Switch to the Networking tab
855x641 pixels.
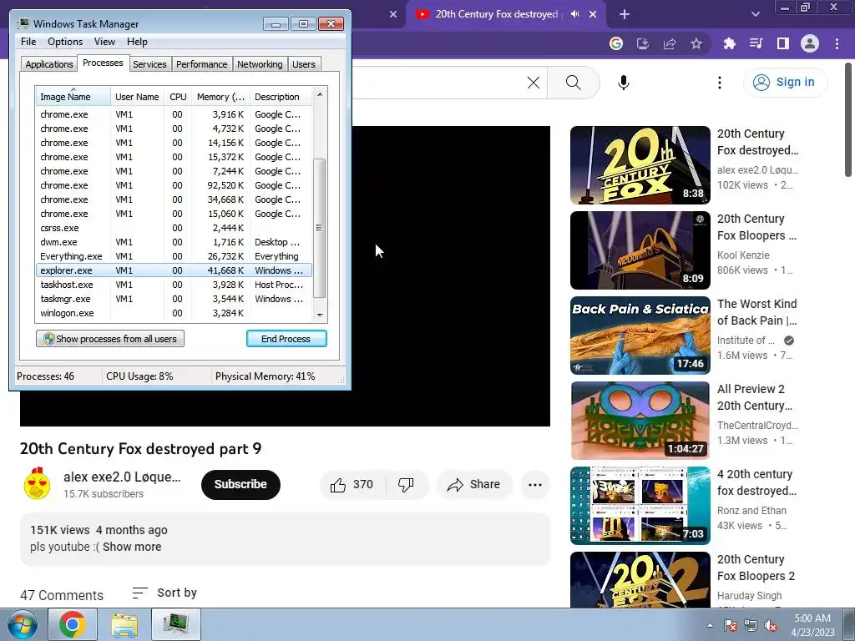click(260, 64)
